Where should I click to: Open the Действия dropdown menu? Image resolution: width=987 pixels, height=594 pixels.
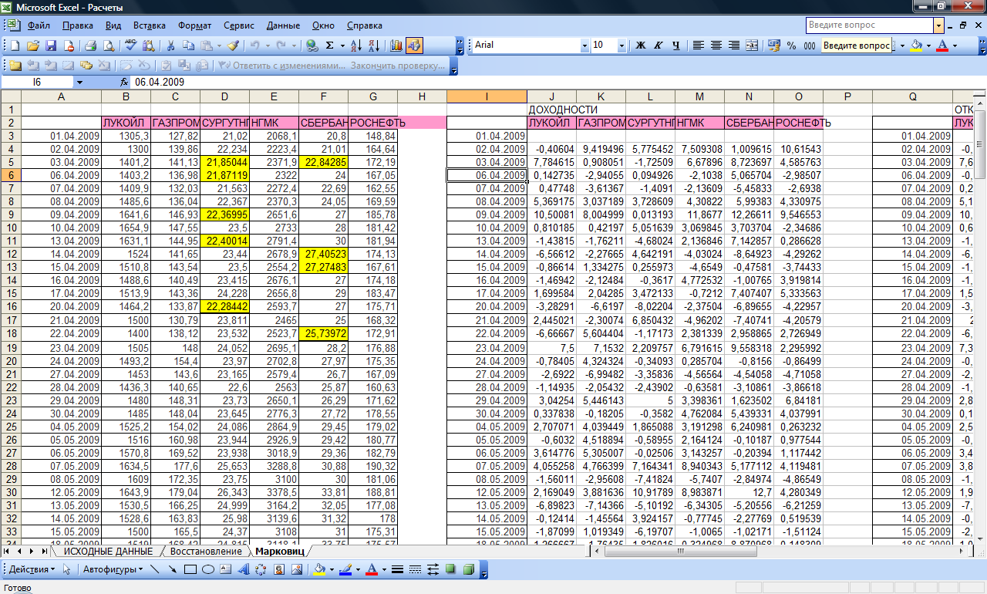click(32, 569)
